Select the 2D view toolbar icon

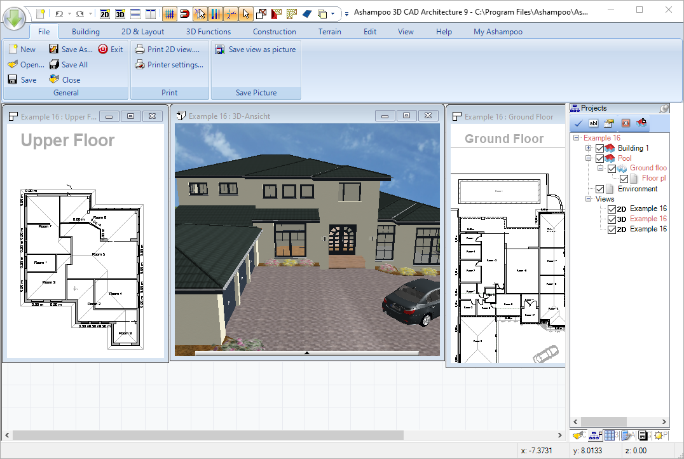[x=106, y=13]
